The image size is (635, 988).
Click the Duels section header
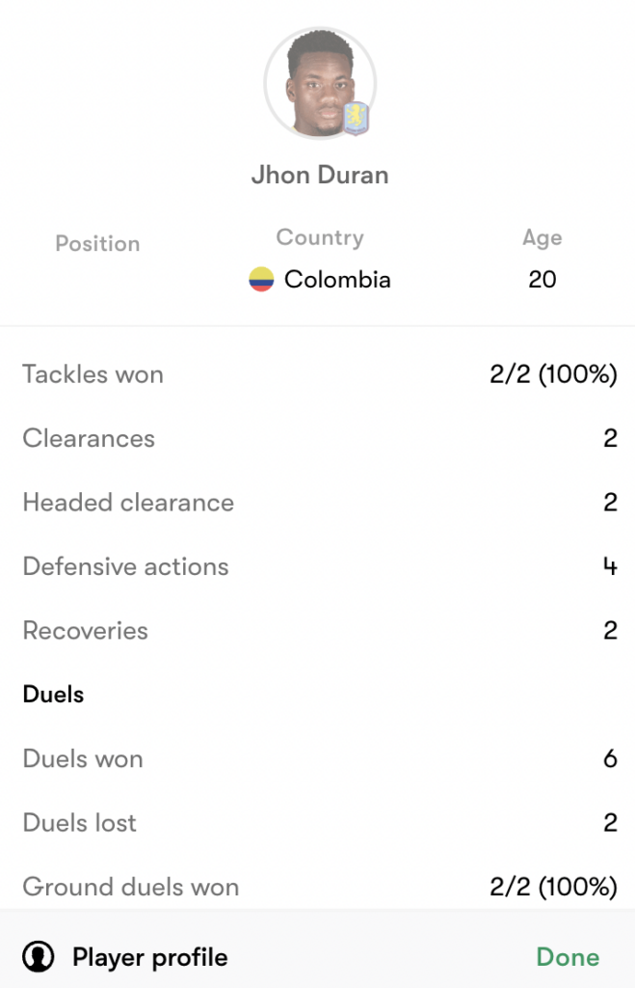53,695
